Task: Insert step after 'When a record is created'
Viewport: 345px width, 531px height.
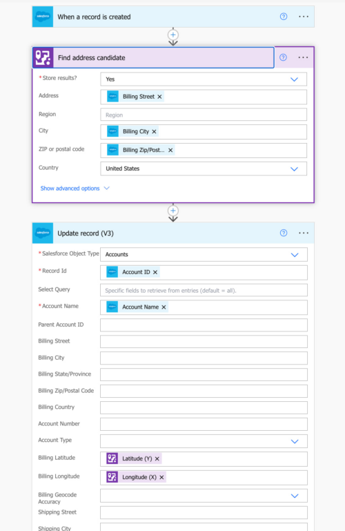Action: point(173,35)
